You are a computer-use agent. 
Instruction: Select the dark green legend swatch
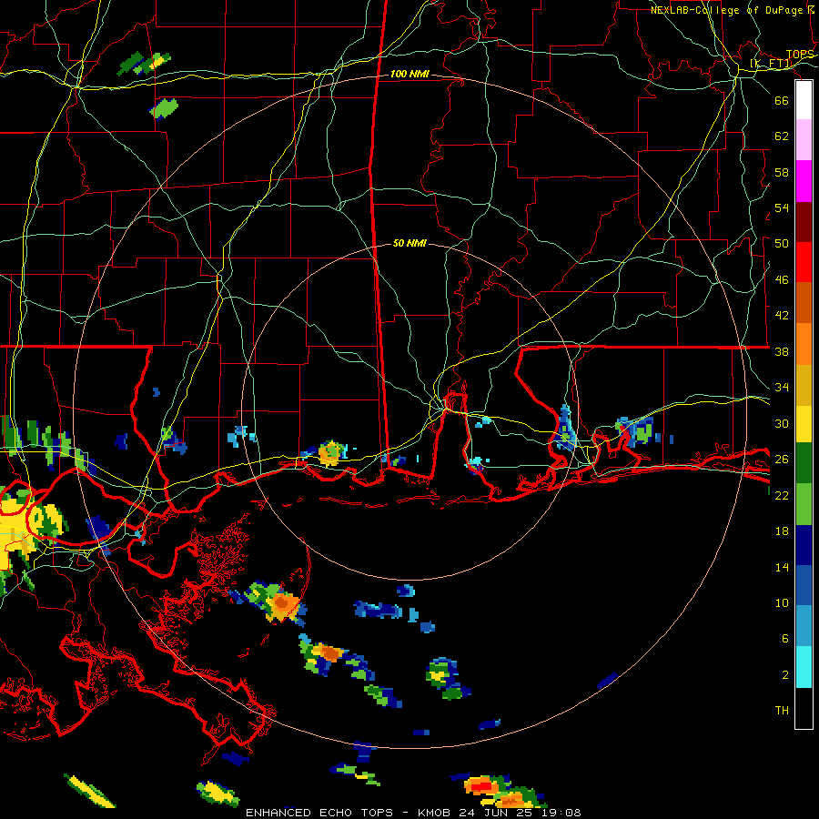[804, 463]
